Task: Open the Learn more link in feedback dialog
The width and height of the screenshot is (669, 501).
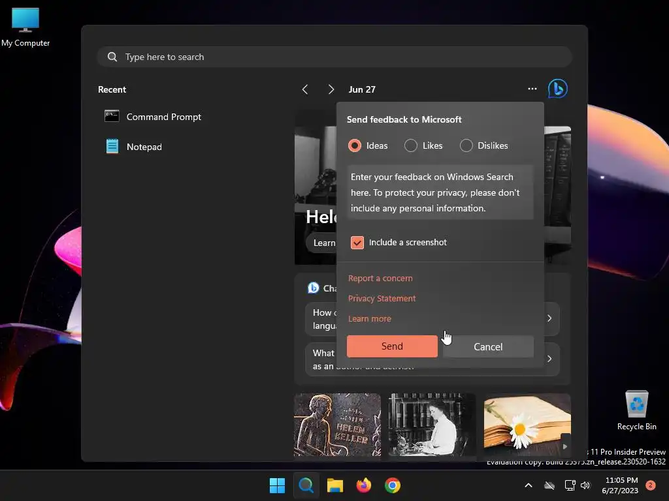Action: pos(370,318)
